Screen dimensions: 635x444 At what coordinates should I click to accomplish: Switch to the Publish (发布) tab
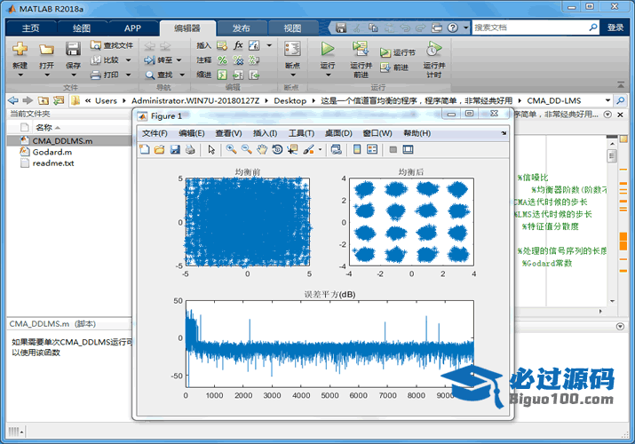point(242,28)
